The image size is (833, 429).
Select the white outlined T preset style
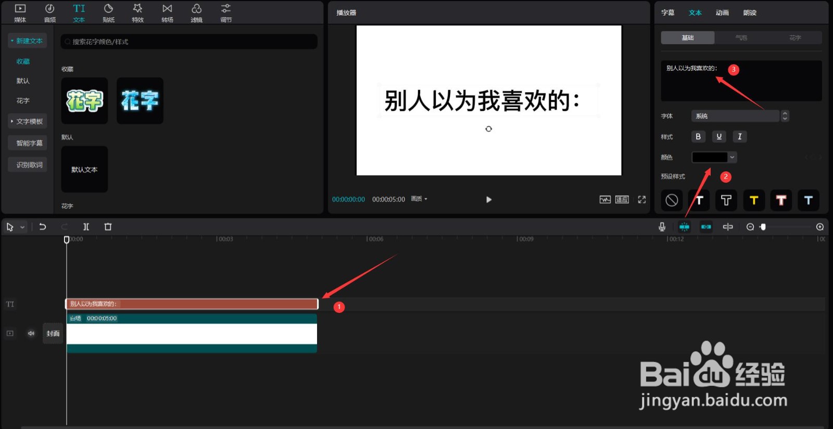(726, 200)
